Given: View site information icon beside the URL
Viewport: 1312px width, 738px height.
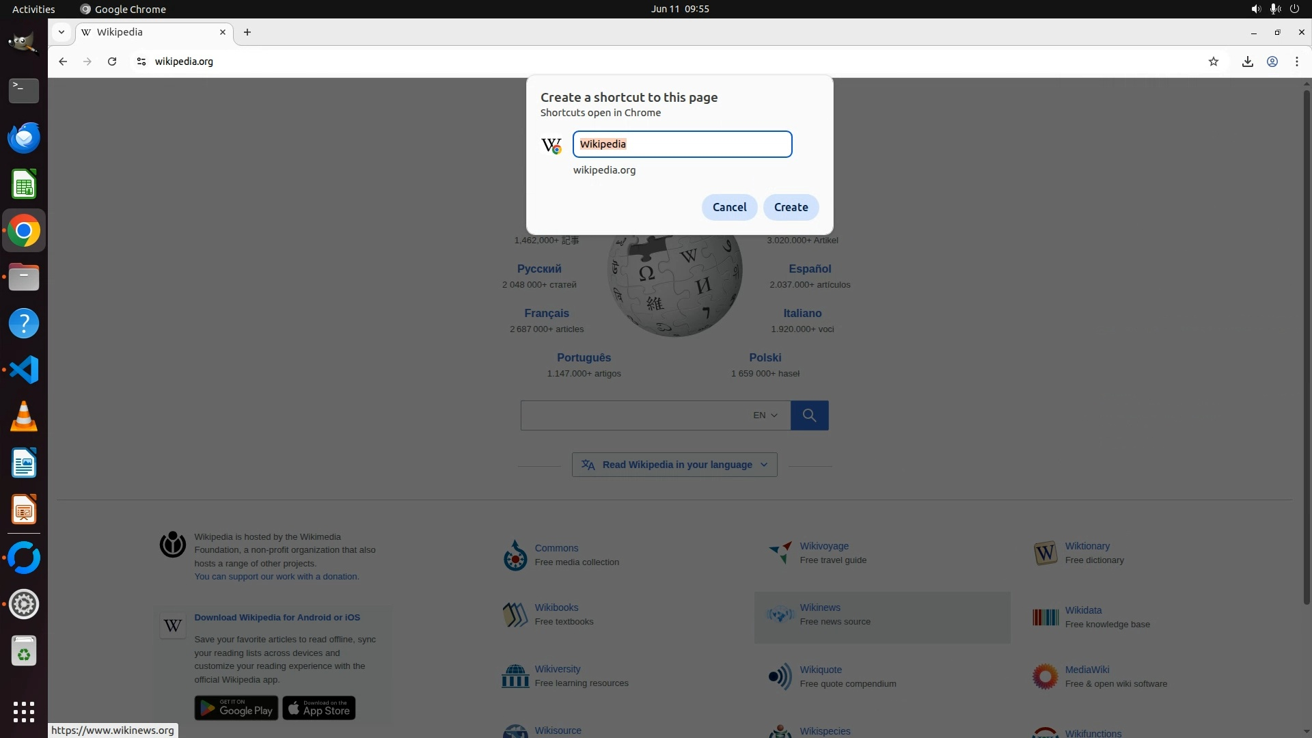Looking at the screenshot, I should pos(141,61).
